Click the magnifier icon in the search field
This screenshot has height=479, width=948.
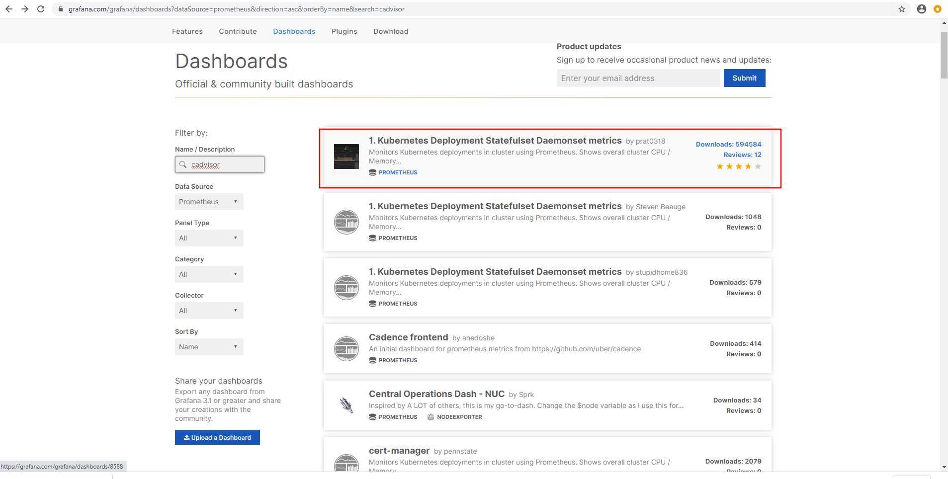183,164
